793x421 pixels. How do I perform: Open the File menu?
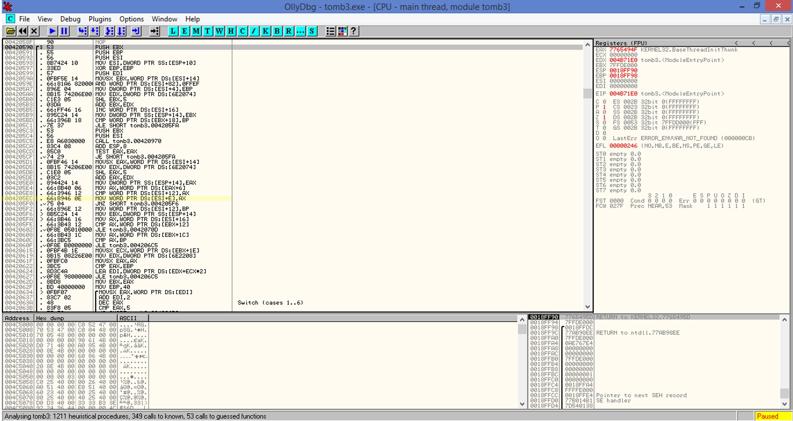pos(24,19)
